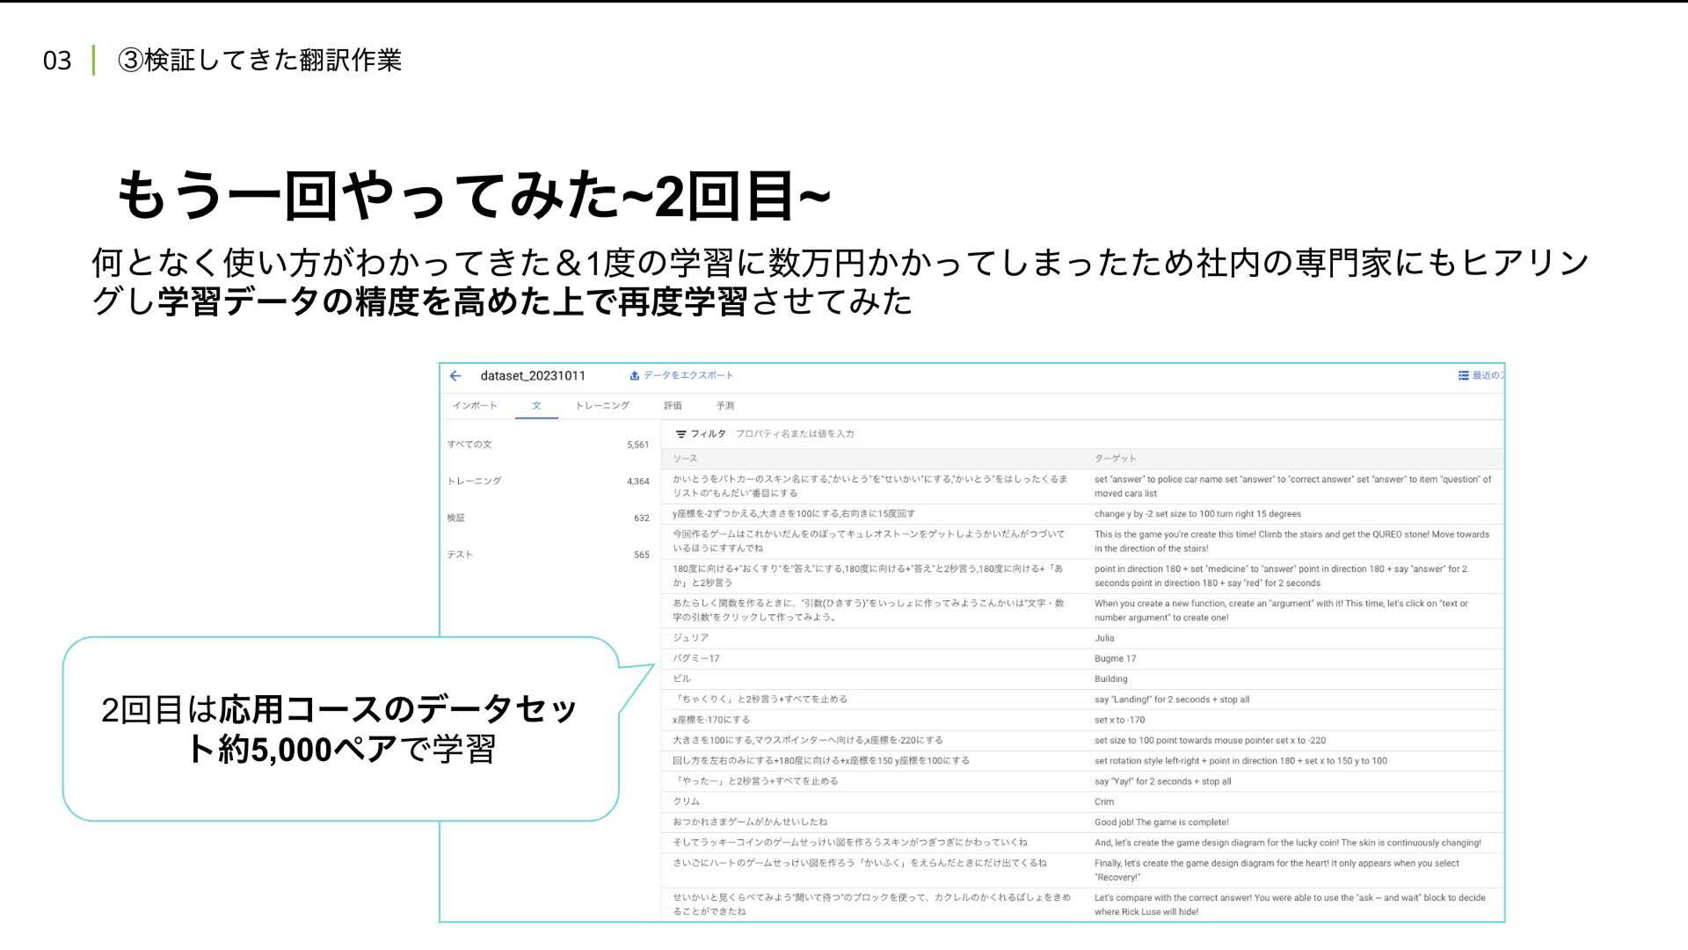Click the dataset_20231011 title
The image size is (1688, 950).
click(533, 376)
